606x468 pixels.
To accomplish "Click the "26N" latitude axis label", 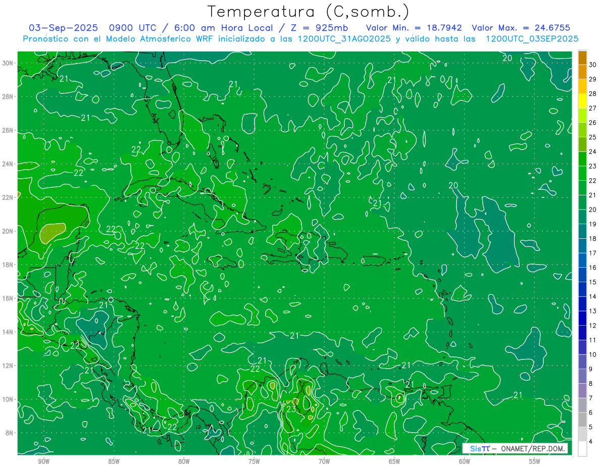I will click(x=8, y=130).
